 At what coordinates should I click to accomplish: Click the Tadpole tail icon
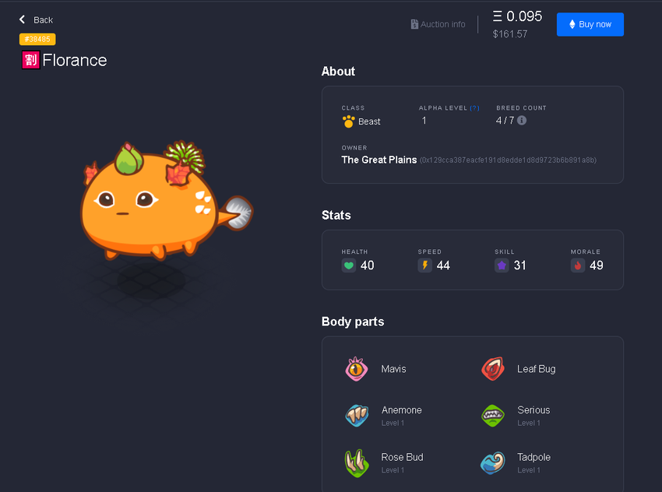pyautogui.click(x=493, y=463)
